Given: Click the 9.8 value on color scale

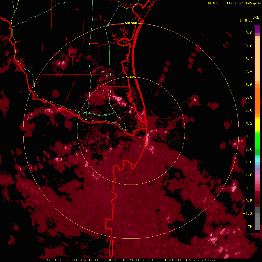Looking at the screenshot, I should click(249, 33).
